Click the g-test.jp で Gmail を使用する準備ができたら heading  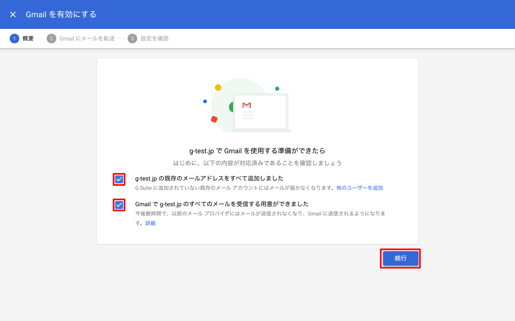coord(257,151)
